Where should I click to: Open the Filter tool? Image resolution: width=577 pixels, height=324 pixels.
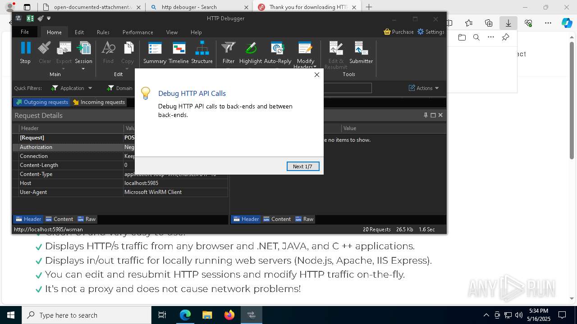pyautogui.click(x=229, y=52)
